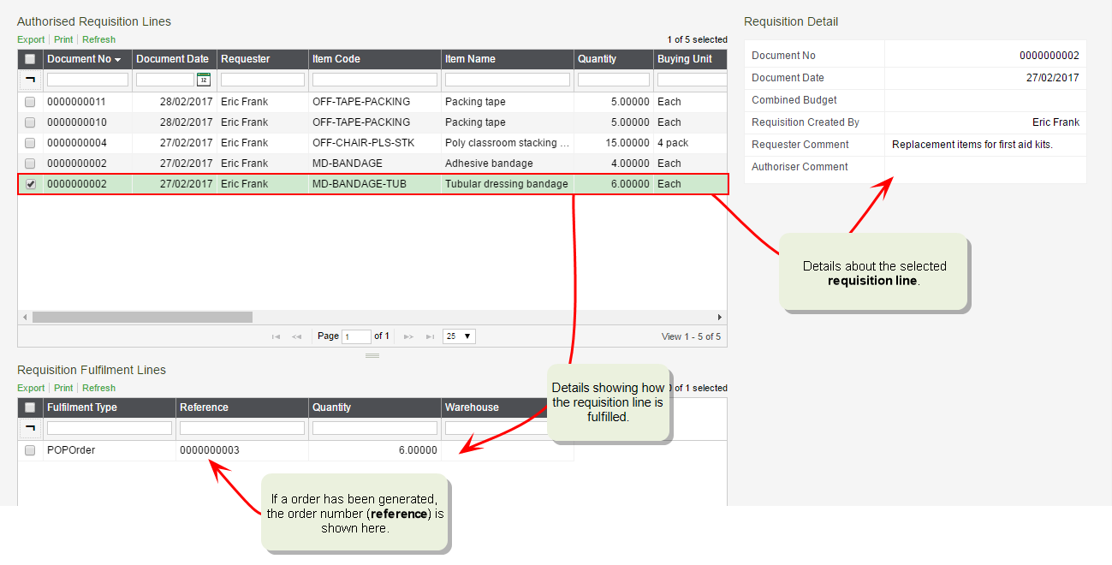Click filter operator icon in requisition lines grid
This screenshot has height=565, width=1112.
click(30, 80)
